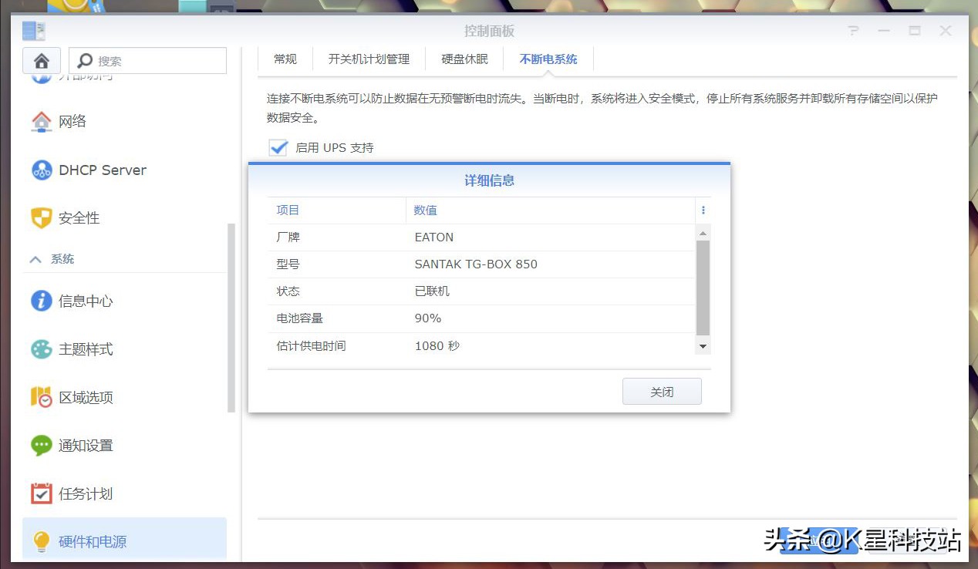
Task: Open 通知设置 in the sidebar
Action: pyautogui.click(x=87, y=445)
